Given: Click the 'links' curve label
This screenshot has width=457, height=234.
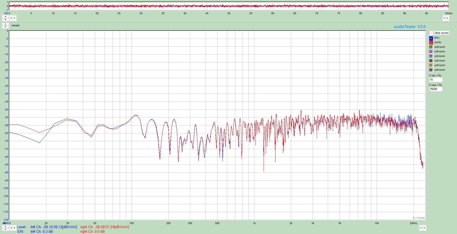Looking at the screenshot, I should click(x=437, y=38).
